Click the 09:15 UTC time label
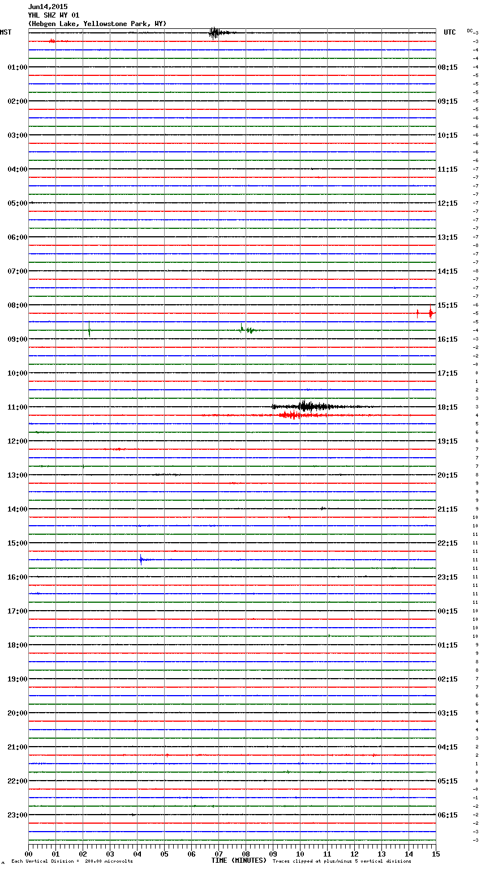481x869 pixels. coord(448,101)
